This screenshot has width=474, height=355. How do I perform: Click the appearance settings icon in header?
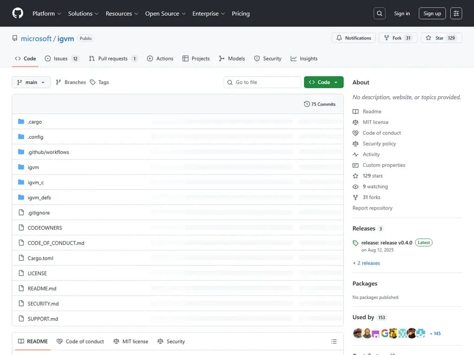(x=456, y=13)
